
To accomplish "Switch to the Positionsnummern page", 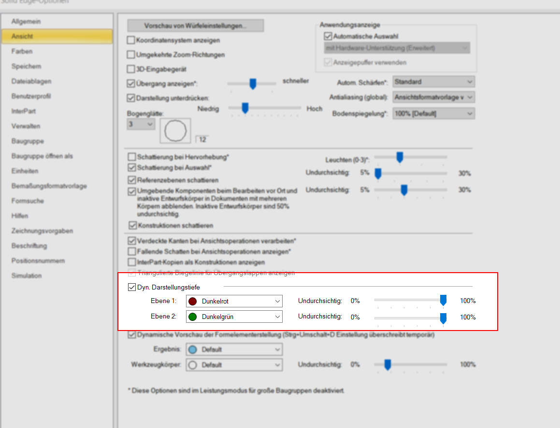I will (x=38, y=261).
